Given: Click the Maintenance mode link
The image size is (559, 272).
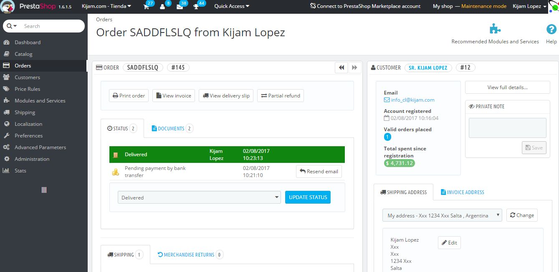Looking at the screenshot, I should [x=484, y=6].
